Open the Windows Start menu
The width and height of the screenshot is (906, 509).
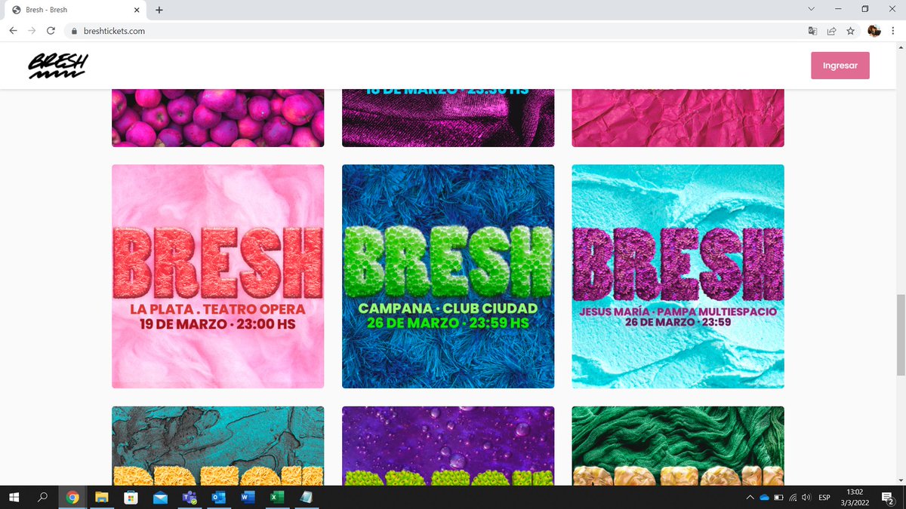[x=14, y=497]
